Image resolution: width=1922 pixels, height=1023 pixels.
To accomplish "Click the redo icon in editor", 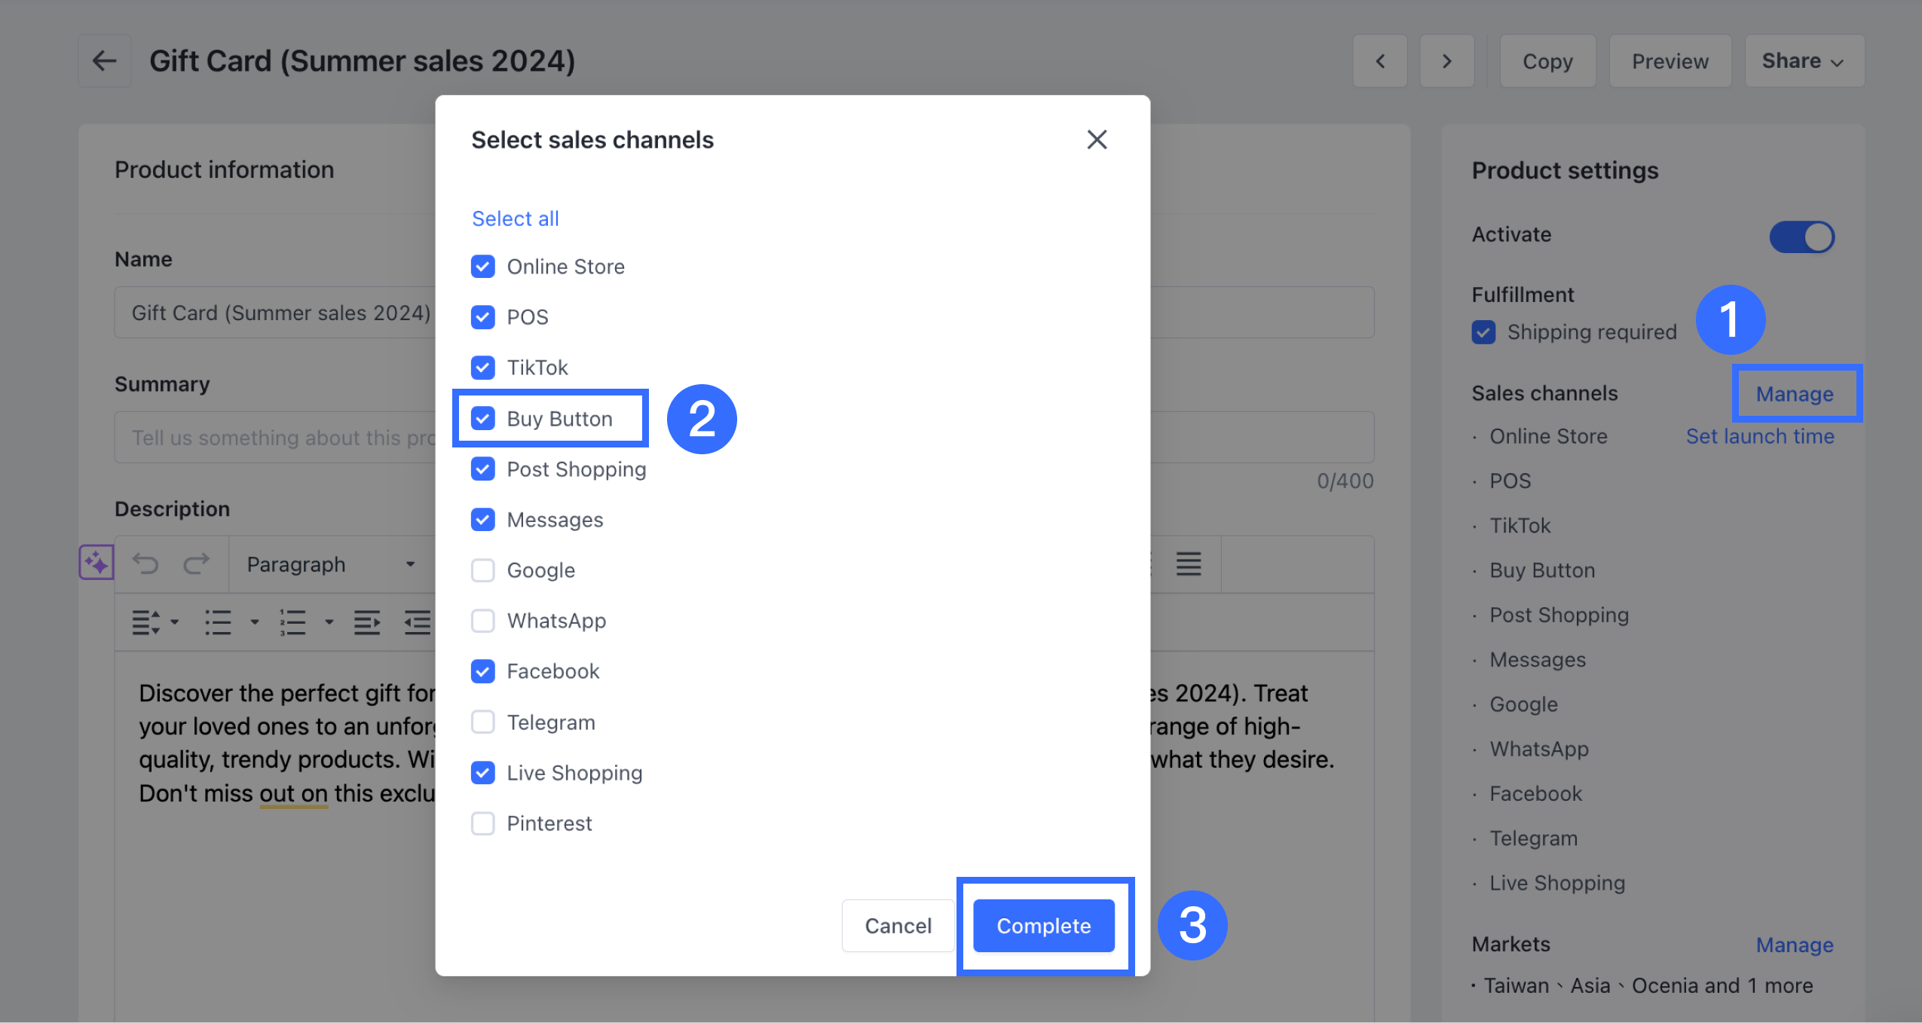I will (196, 563).
